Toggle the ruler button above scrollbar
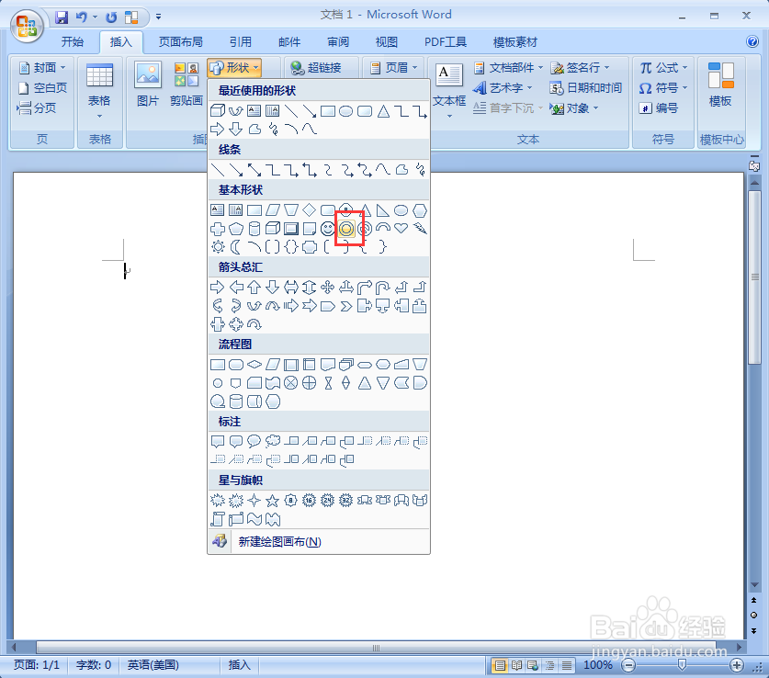This screenshot has width=769, height=678. [x=754, y=165]
